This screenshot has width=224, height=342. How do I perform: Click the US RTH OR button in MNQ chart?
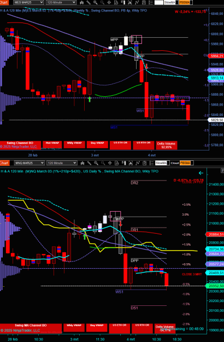[x=142, y=327]
